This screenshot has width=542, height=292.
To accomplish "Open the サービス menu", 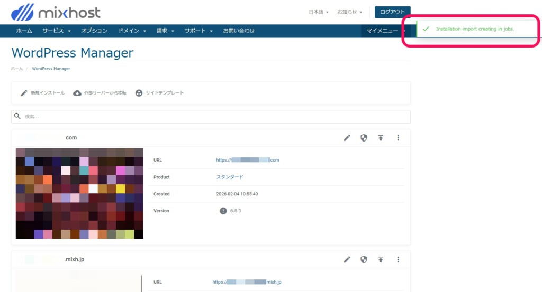I will [56, 31].
